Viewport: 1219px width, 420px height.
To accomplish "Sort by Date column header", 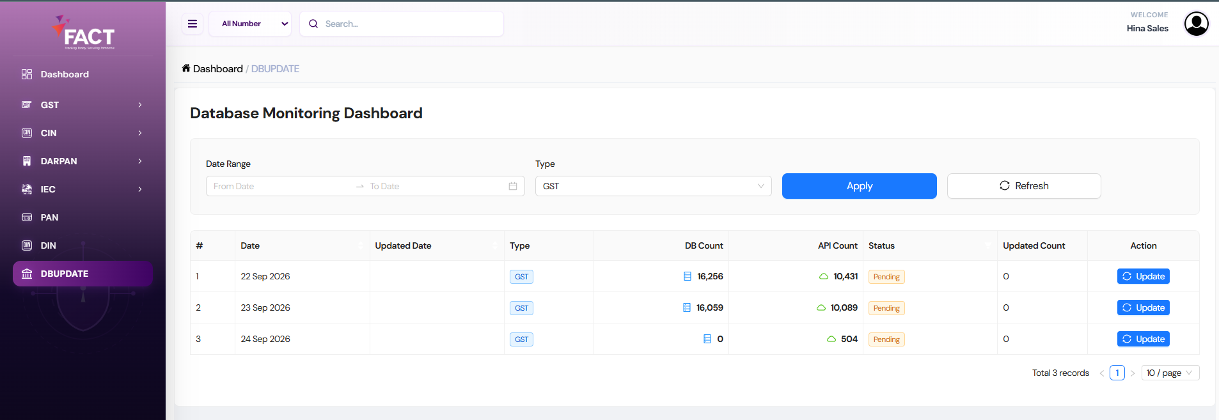I will click(302, 245).
